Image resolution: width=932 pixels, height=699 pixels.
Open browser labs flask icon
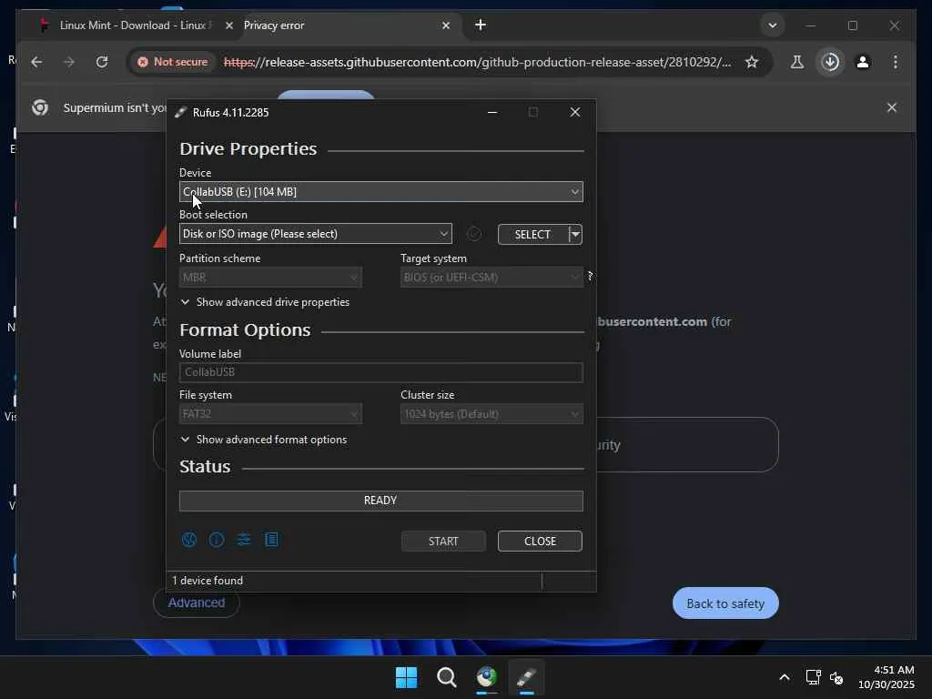coord(797,62)
